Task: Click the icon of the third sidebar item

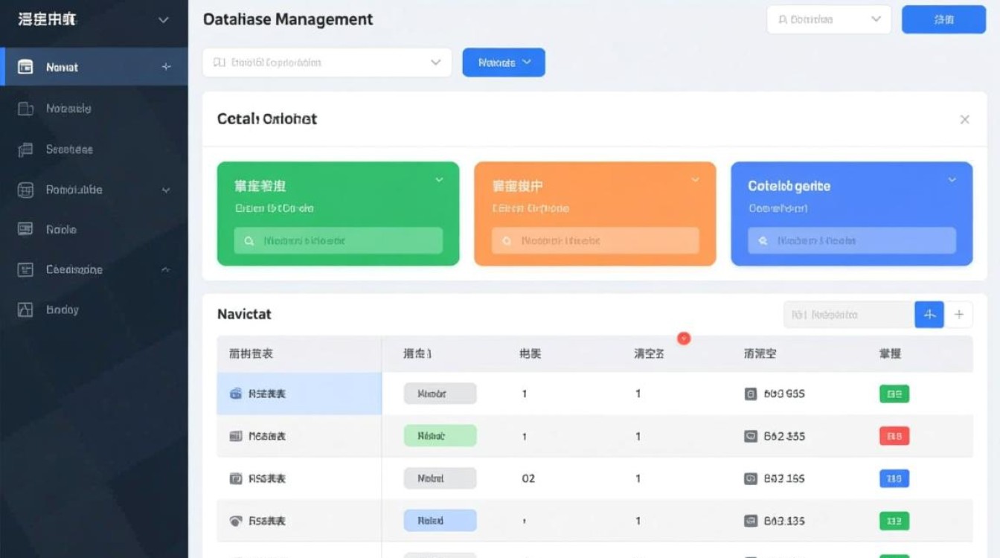Action: coord(25,150)
